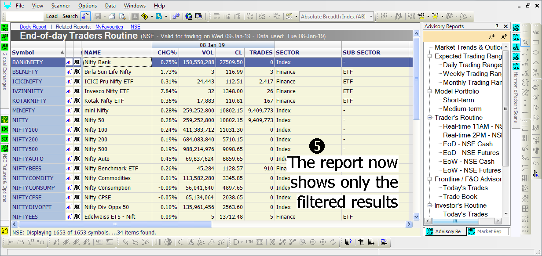Open dropdown beside yellow diamond icon
Viewport: 542px width, 256px height.
(152, 17)
